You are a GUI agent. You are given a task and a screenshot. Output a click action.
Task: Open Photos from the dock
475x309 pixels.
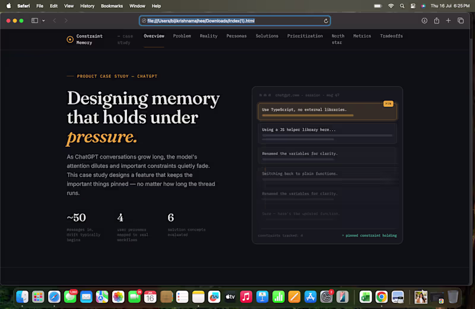click(x=118, y=297)
